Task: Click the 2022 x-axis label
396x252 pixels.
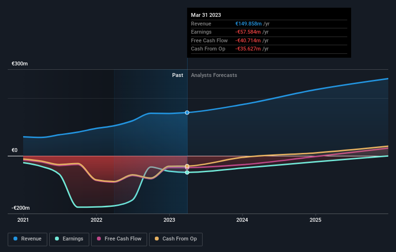Action: point(96,220)
